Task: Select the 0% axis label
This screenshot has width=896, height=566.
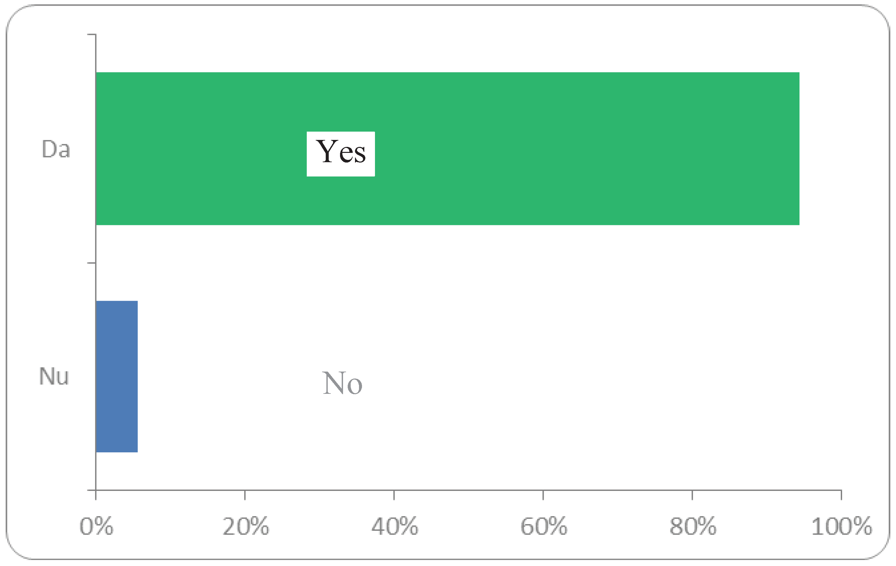Action: coord(96,526)
